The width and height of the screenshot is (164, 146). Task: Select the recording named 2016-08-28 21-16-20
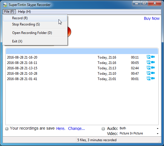[22, 57]
